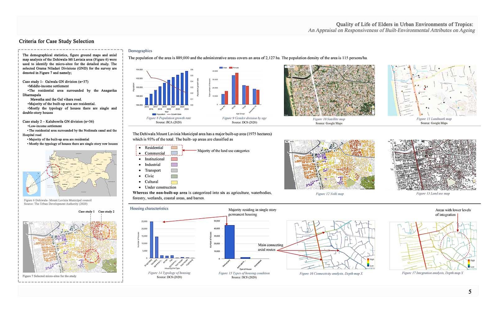Click the annotation "Main connecting axial routes"
Screen dimensions: 497x319
click(x=271, y=247)
